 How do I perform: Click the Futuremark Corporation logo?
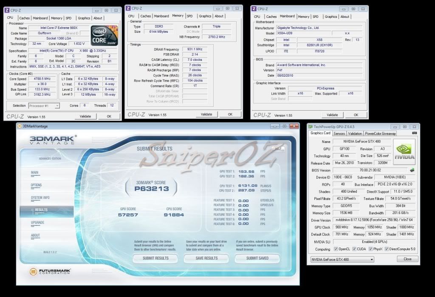pyautogui.click(x=50, y=271)
